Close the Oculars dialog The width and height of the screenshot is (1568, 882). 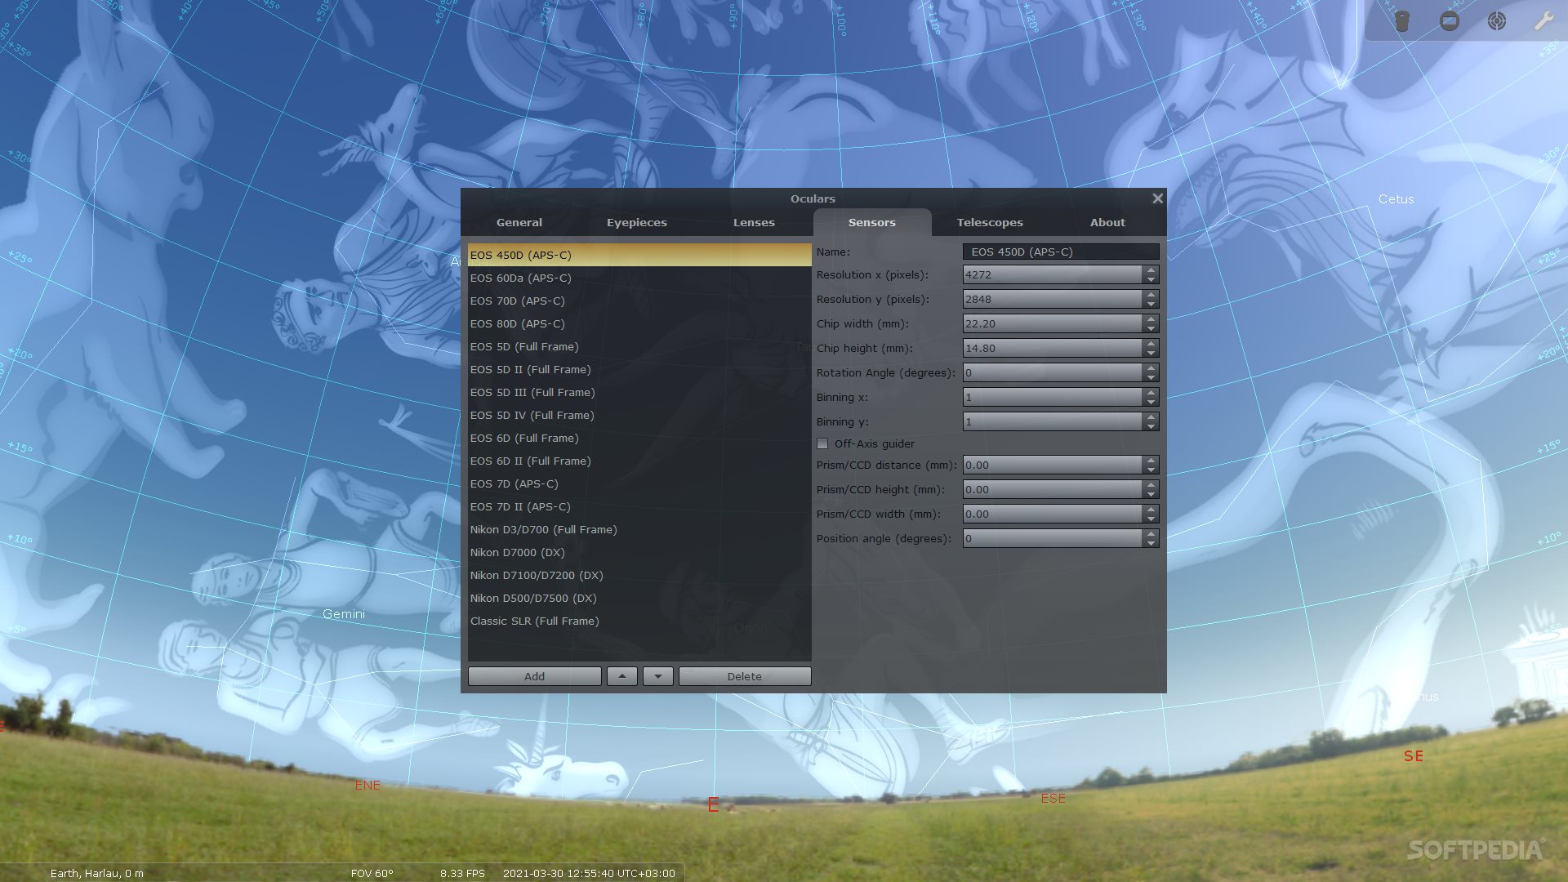pyautogui.click(x=1157, y=198)
